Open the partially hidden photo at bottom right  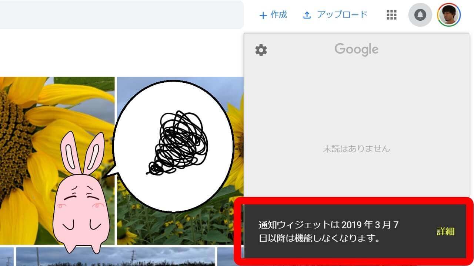point(226,257)
